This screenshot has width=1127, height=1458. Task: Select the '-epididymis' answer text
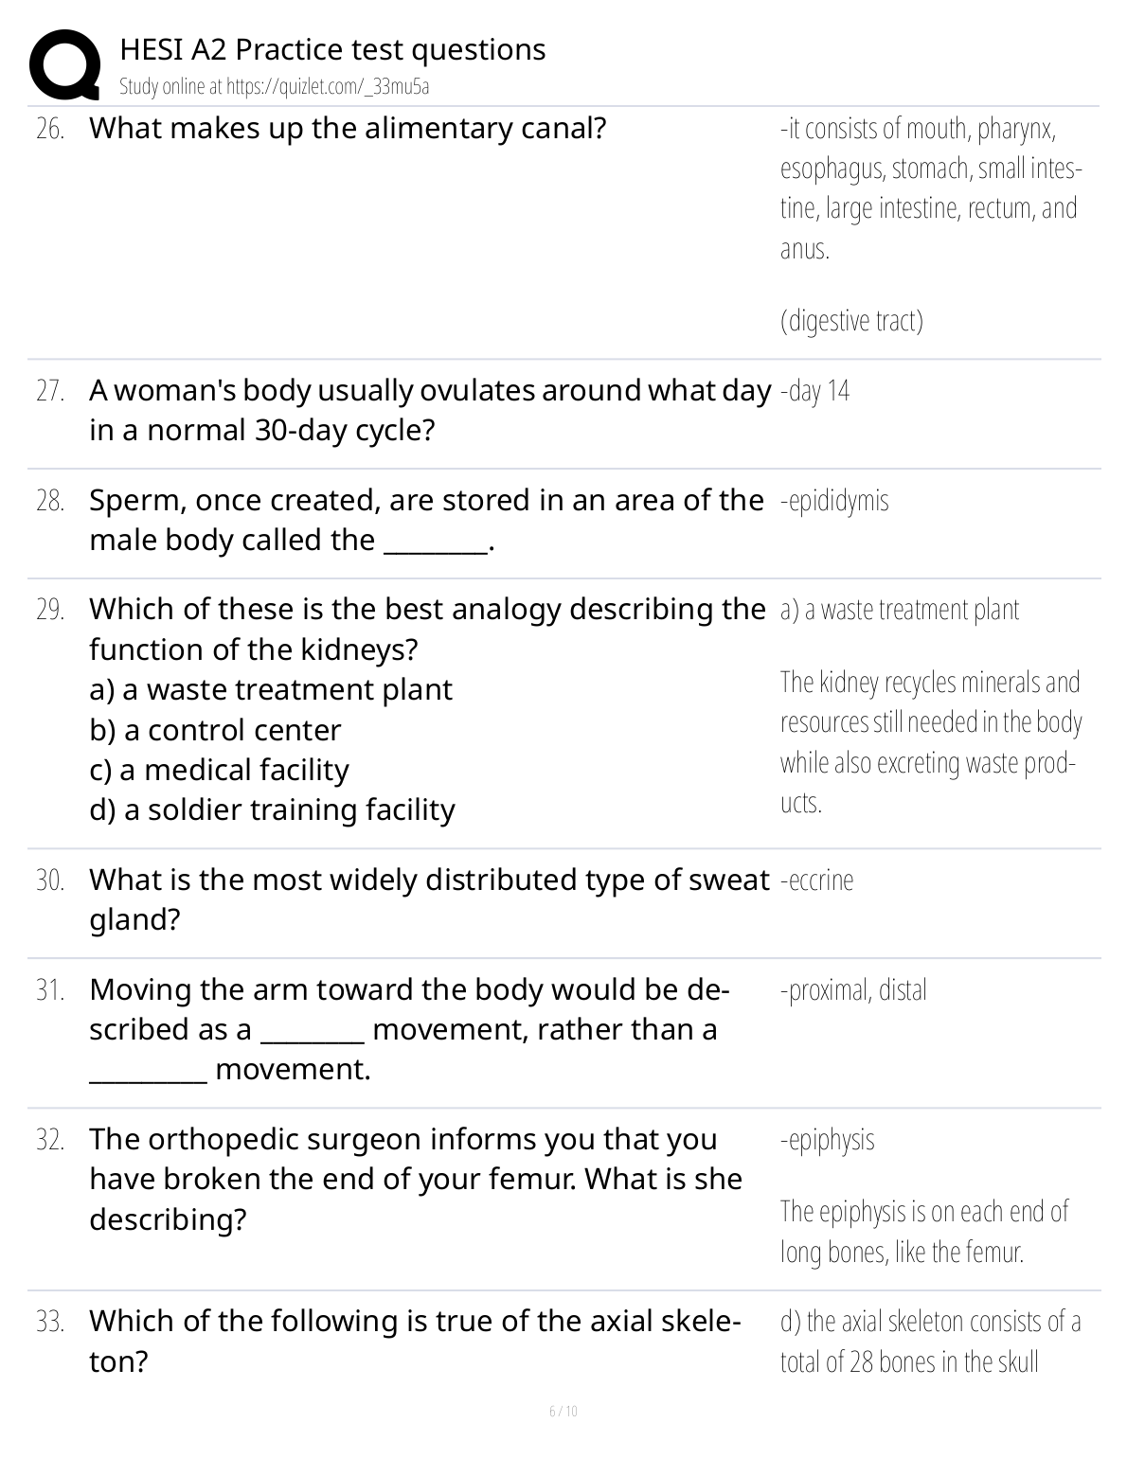834,500
